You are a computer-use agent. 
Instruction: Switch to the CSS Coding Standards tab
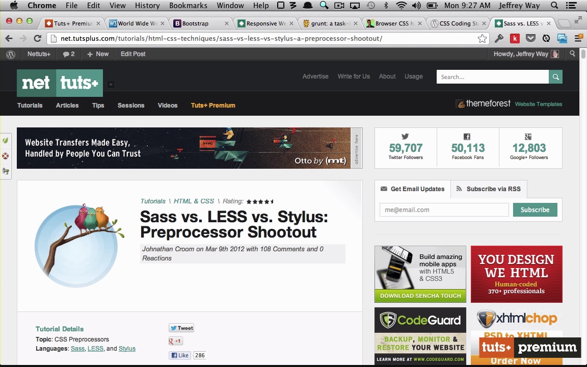tap(458, 23)
